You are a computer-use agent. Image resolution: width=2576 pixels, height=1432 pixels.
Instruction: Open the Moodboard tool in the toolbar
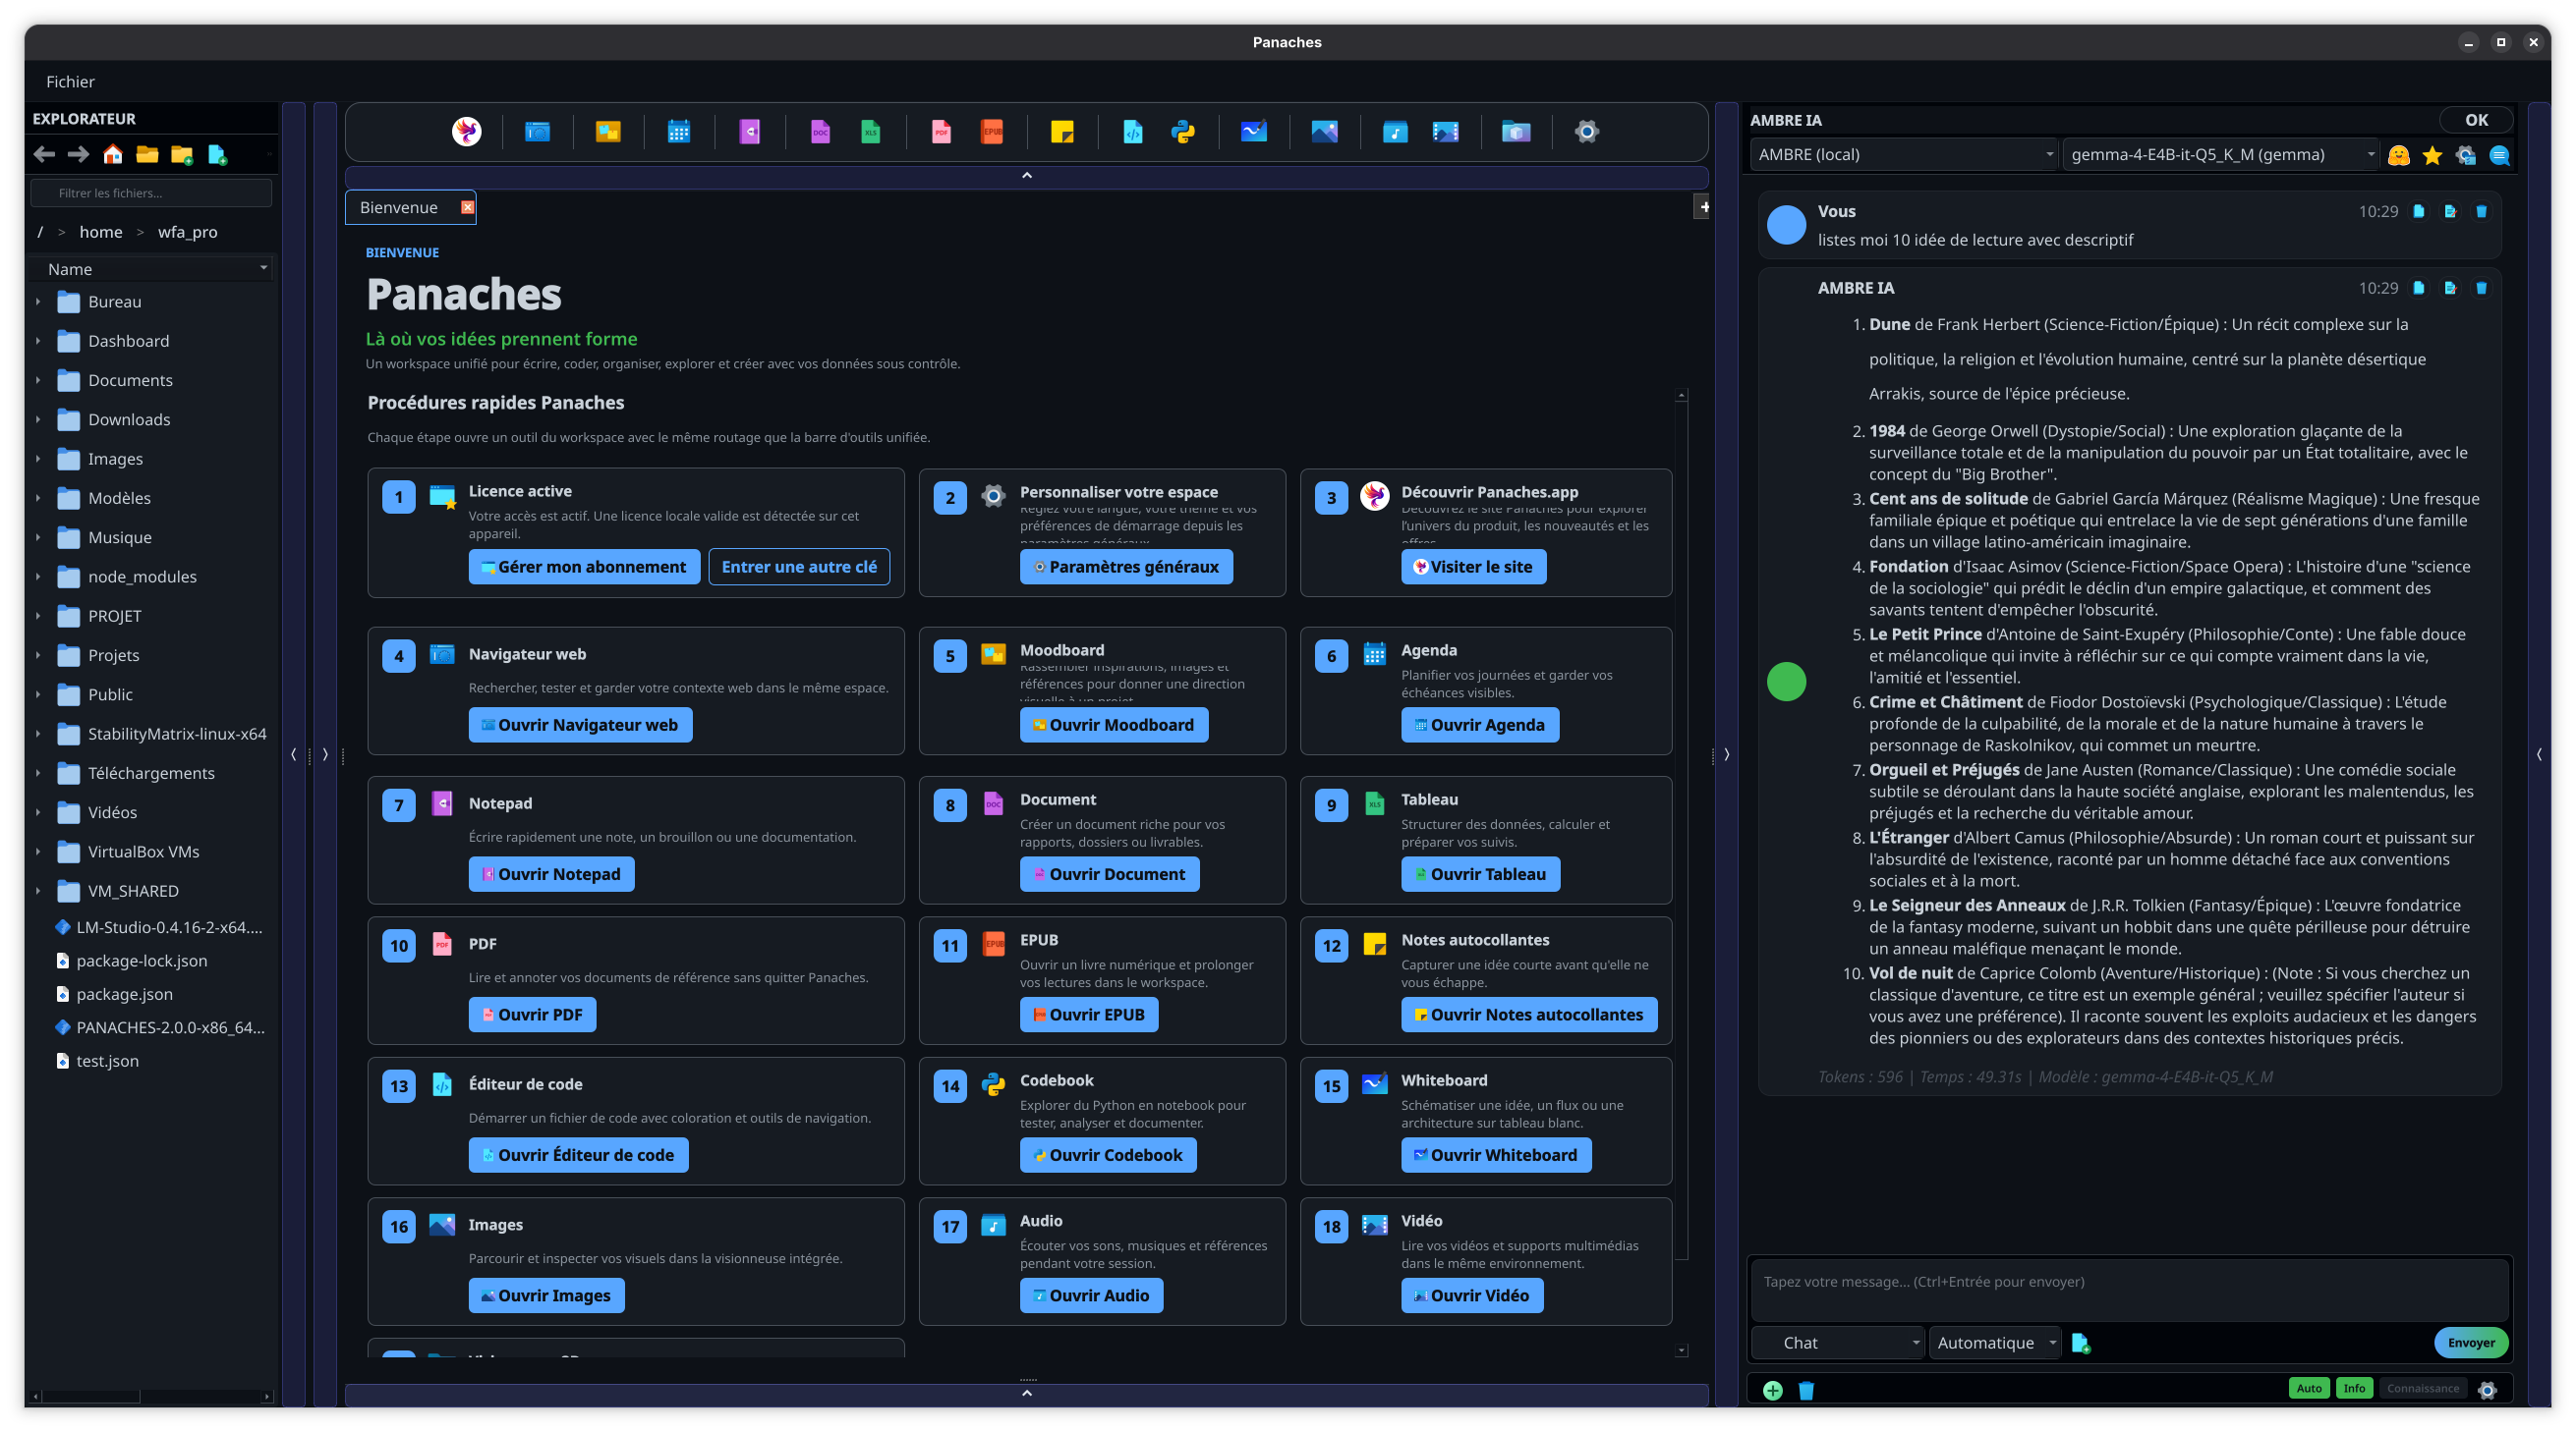[608, 131]
